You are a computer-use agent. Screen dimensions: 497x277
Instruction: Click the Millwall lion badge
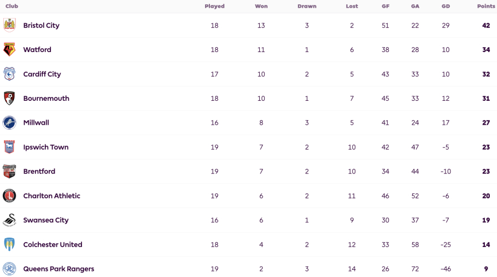click(9, 122)
